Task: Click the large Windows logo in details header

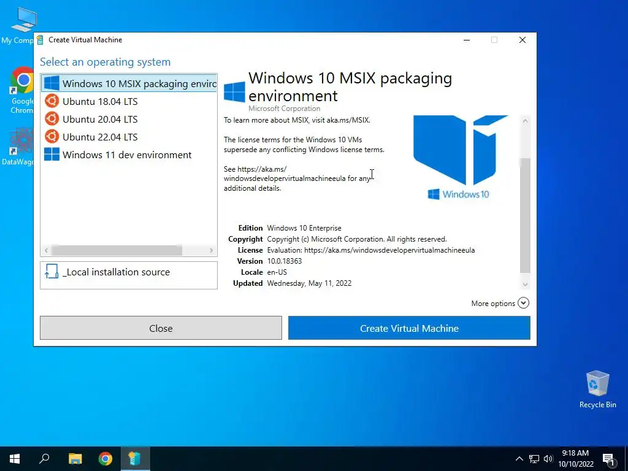Action: (x=234, y=92)
